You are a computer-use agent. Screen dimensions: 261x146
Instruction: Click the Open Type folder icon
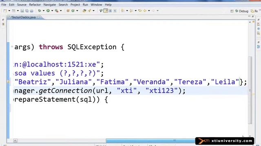(x=84, y=11)
